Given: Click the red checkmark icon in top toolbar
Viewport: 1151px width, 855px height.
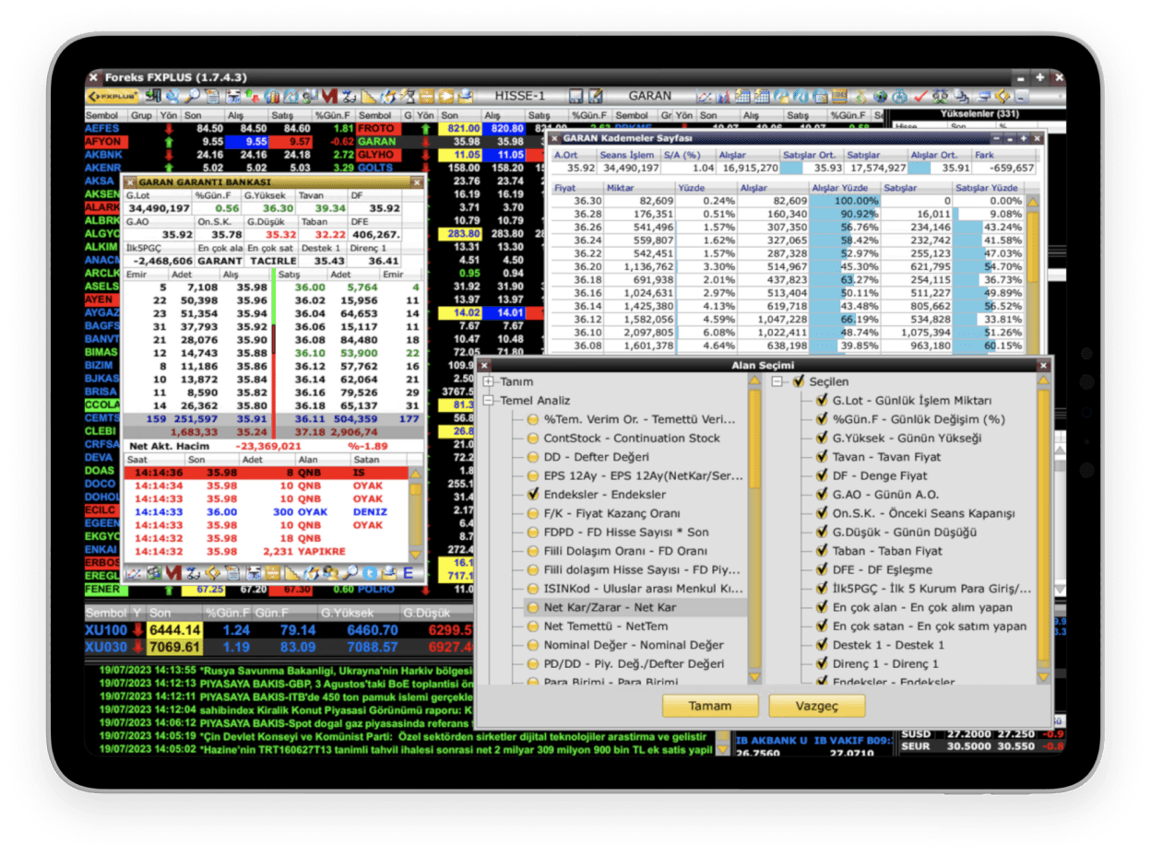Looking at the screenshot, I should (x=920, y=96).
